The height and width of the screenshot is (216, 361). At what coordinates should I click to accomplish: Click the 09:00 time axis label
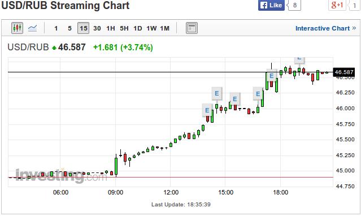tap(115, 192)
